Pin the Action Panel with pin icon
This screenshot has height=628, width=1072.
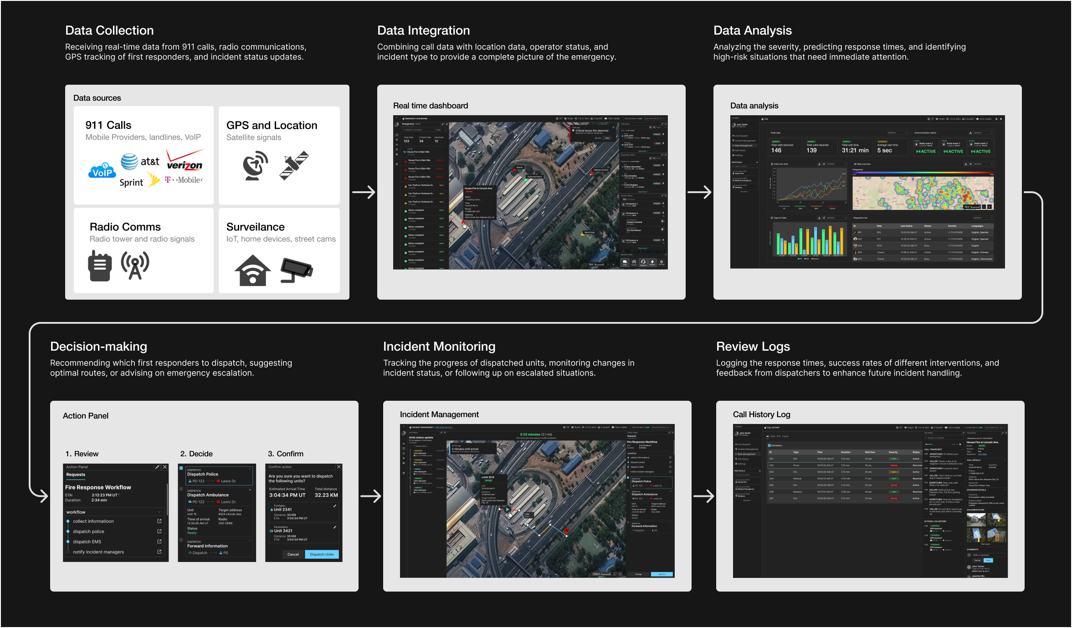(x=157, y=467)
